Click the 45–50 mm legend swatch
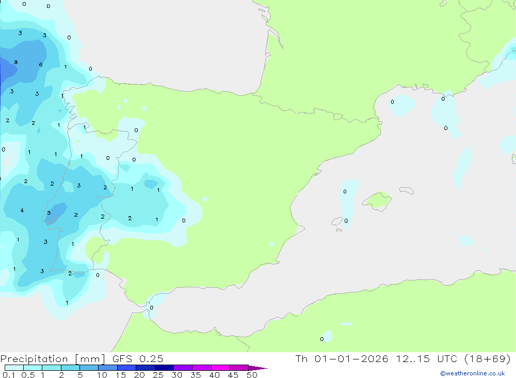This screenshot has width=516, height=378. pos(239,368)
